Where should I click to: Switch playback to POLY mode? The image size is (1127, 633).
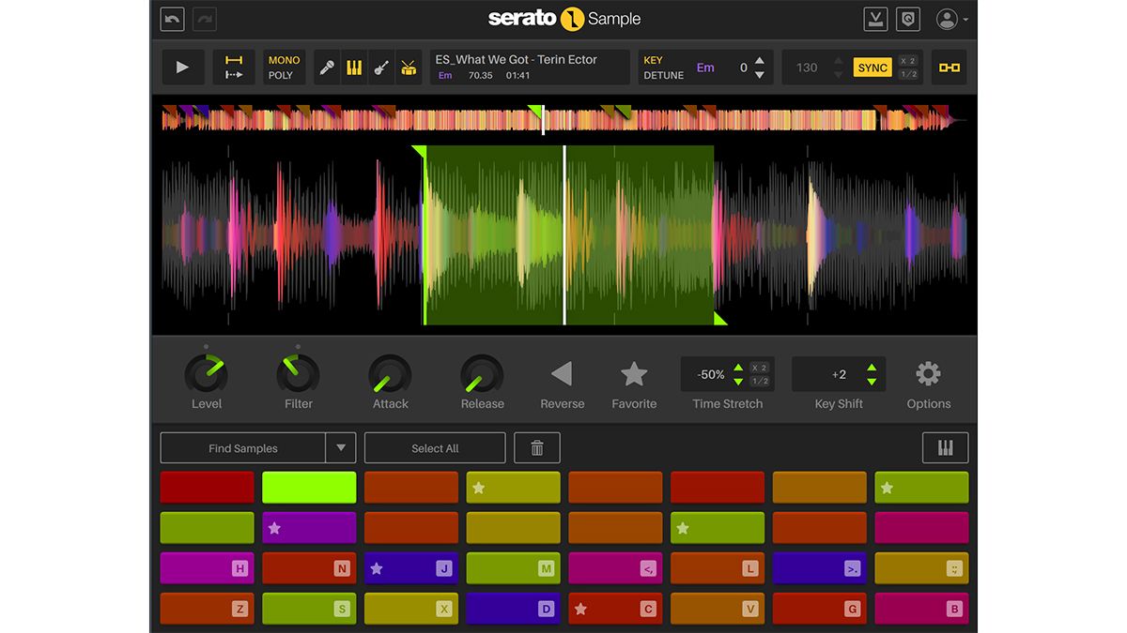(x=284, y=73)
